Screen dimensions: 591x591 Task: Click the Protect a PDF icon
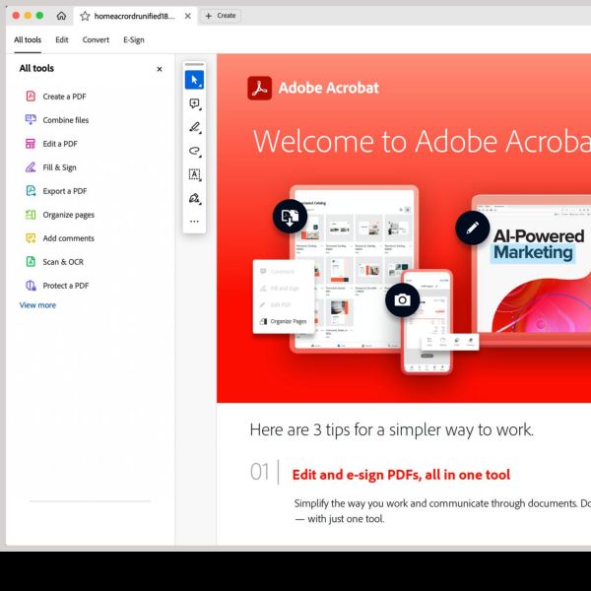pos(31,286)
